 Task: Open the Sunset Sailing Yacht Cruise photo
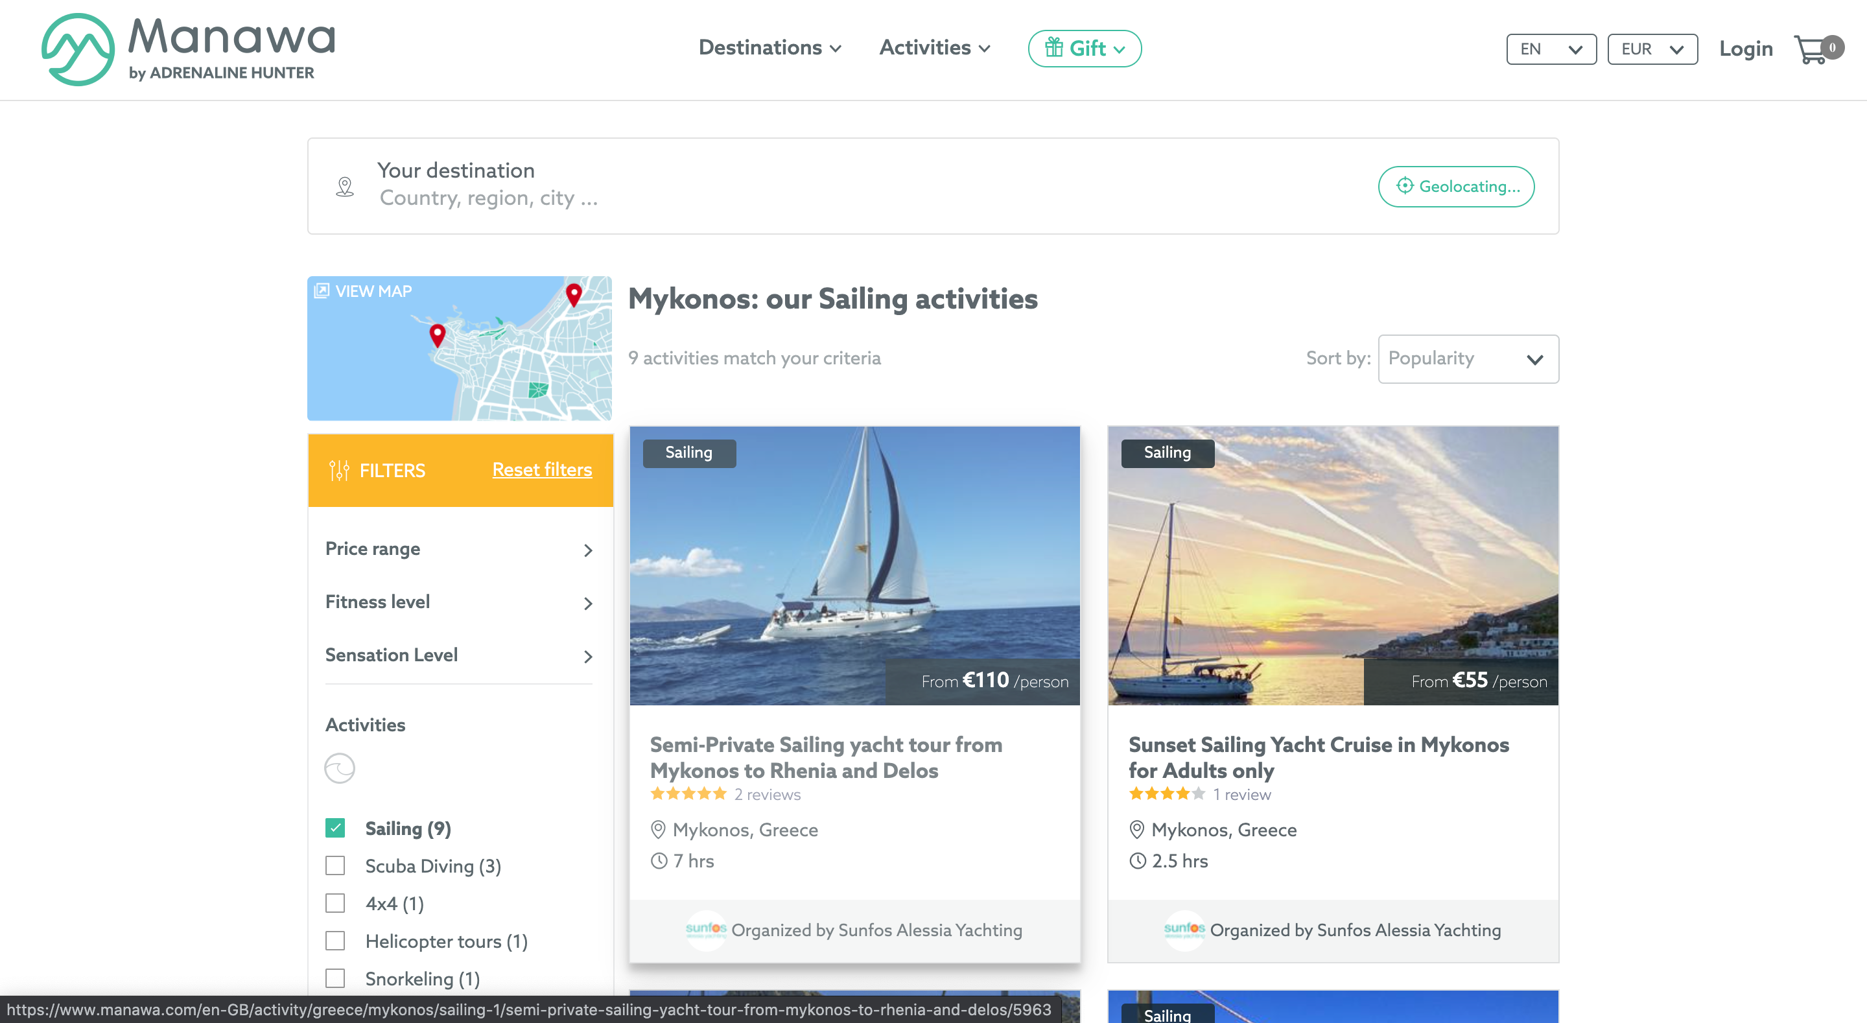click(x=1332, y=565)
